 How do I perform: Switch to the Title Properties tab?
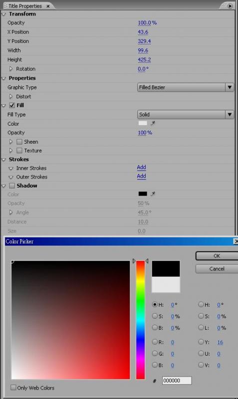[25, 6]
